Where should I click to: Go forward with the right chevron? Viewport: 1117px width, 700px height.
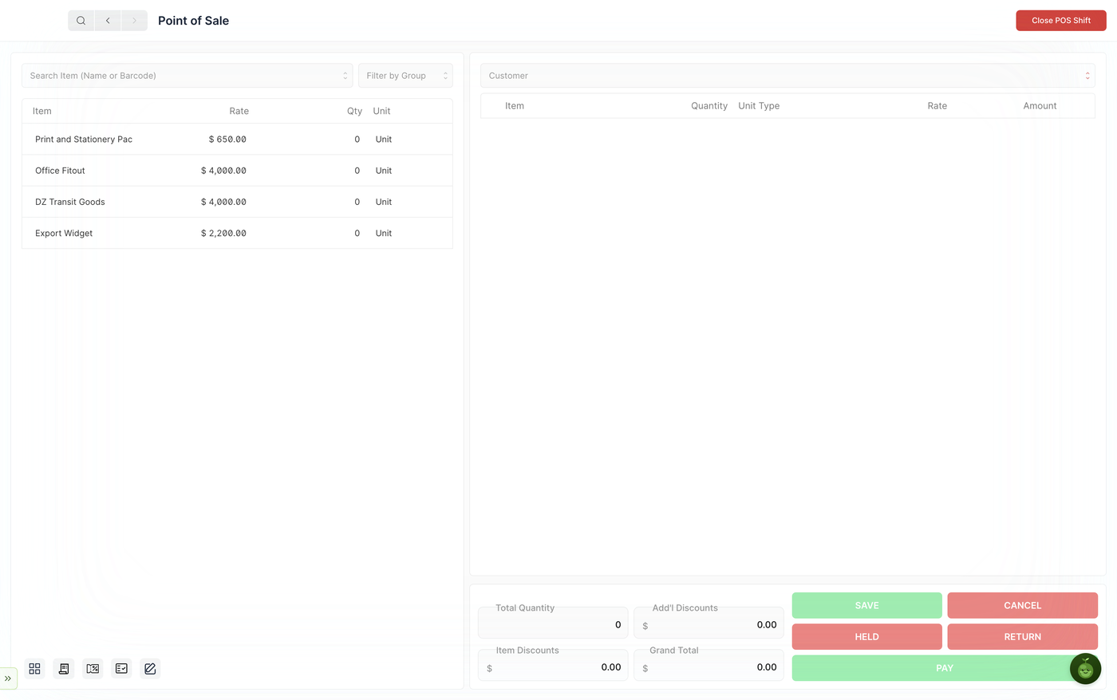point(134,21)
